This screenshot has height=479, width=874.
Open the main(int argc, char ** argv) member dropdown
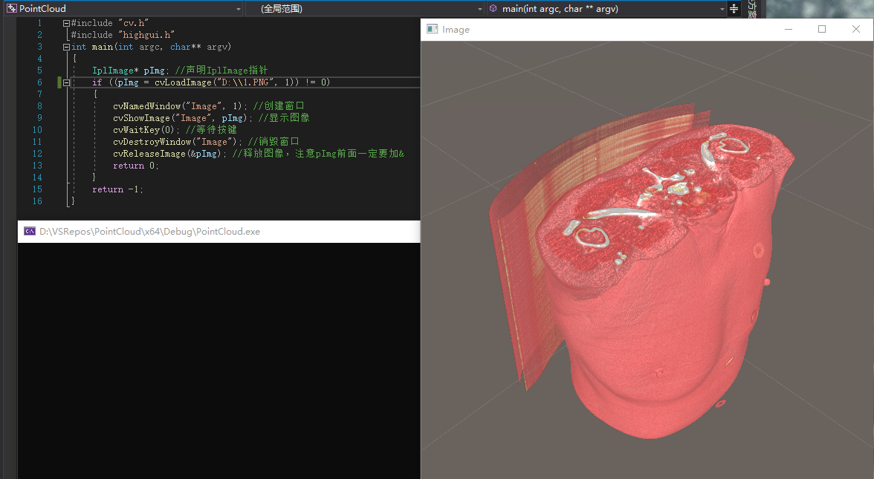click(722, 8)
